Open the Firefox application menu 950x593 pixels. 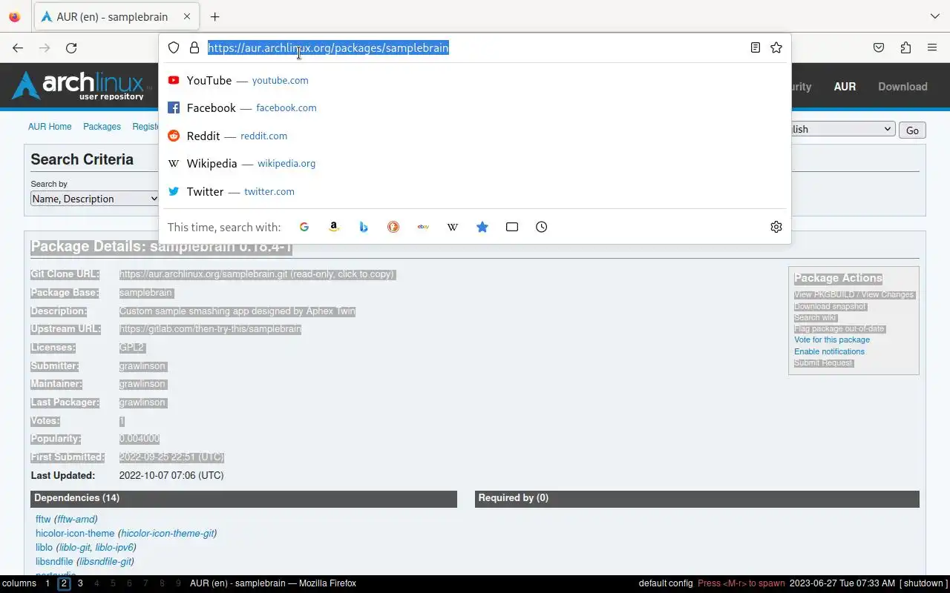[932, 47]
